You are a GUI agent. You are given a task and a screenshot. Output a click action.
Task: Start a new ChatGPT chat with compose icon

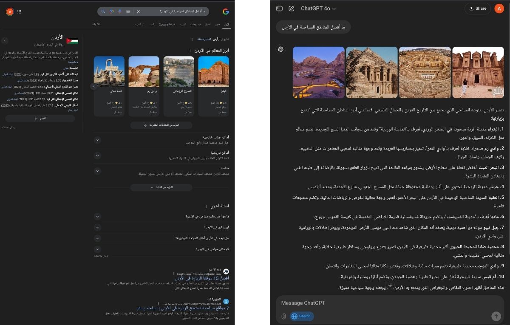pos(291,8)
